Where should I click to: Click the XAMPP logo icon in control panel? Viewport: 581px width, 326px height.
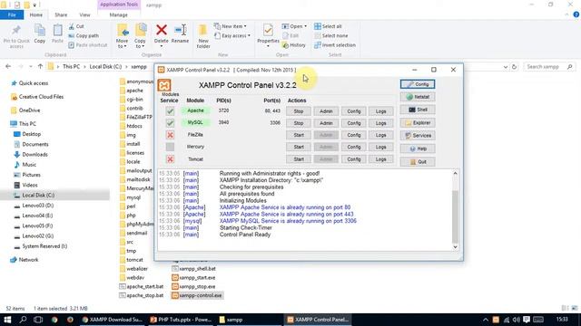tap(164, 85)
